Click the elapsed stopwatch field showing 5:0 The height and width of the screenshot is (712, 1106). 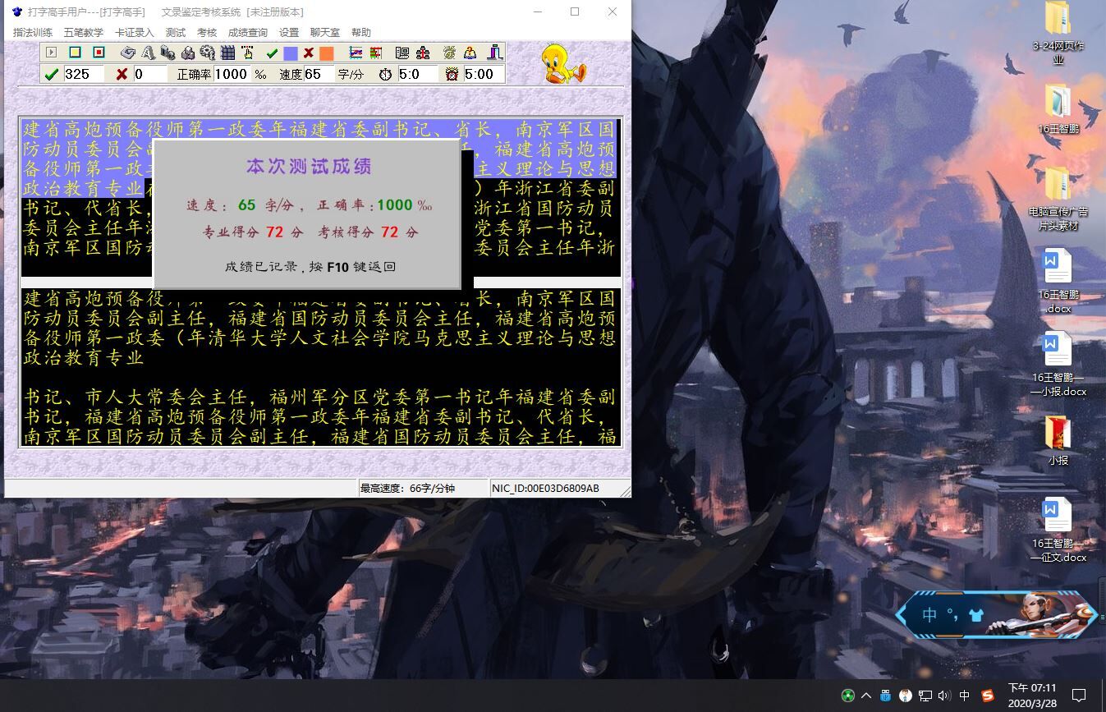417,74
